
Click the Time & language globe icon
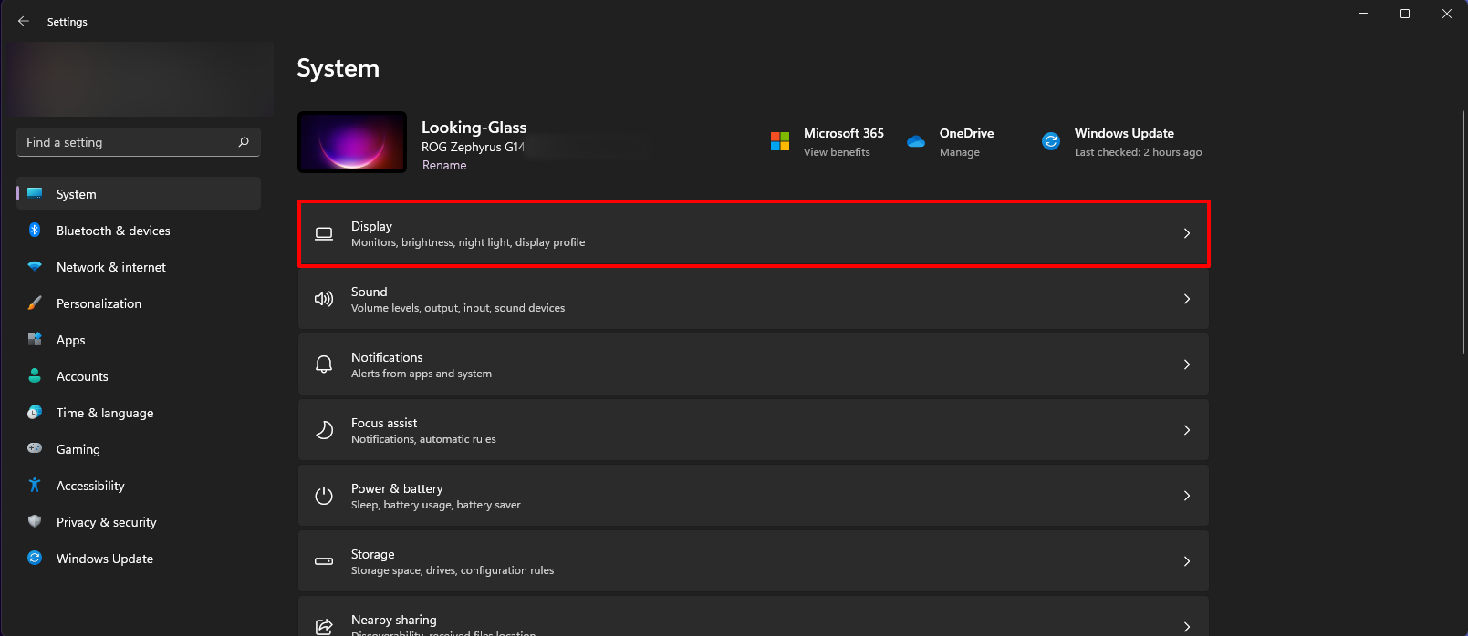click(35, 412)
